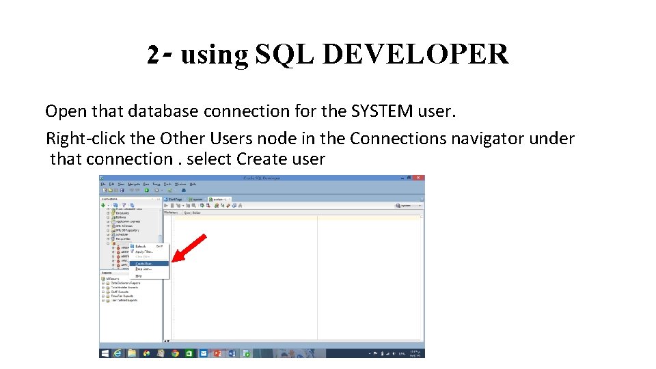Click the Connections panel vertical scrollbar
The height and width of the screenshot is (369, 656).
click(x=160, y=238)
